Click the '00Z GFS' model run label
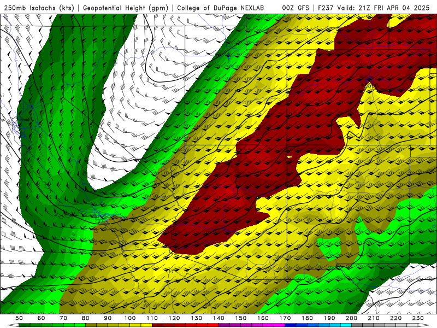 click(296, 8)
